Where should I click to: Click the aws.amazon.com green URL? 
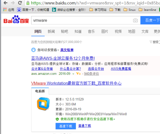point(44,74)
